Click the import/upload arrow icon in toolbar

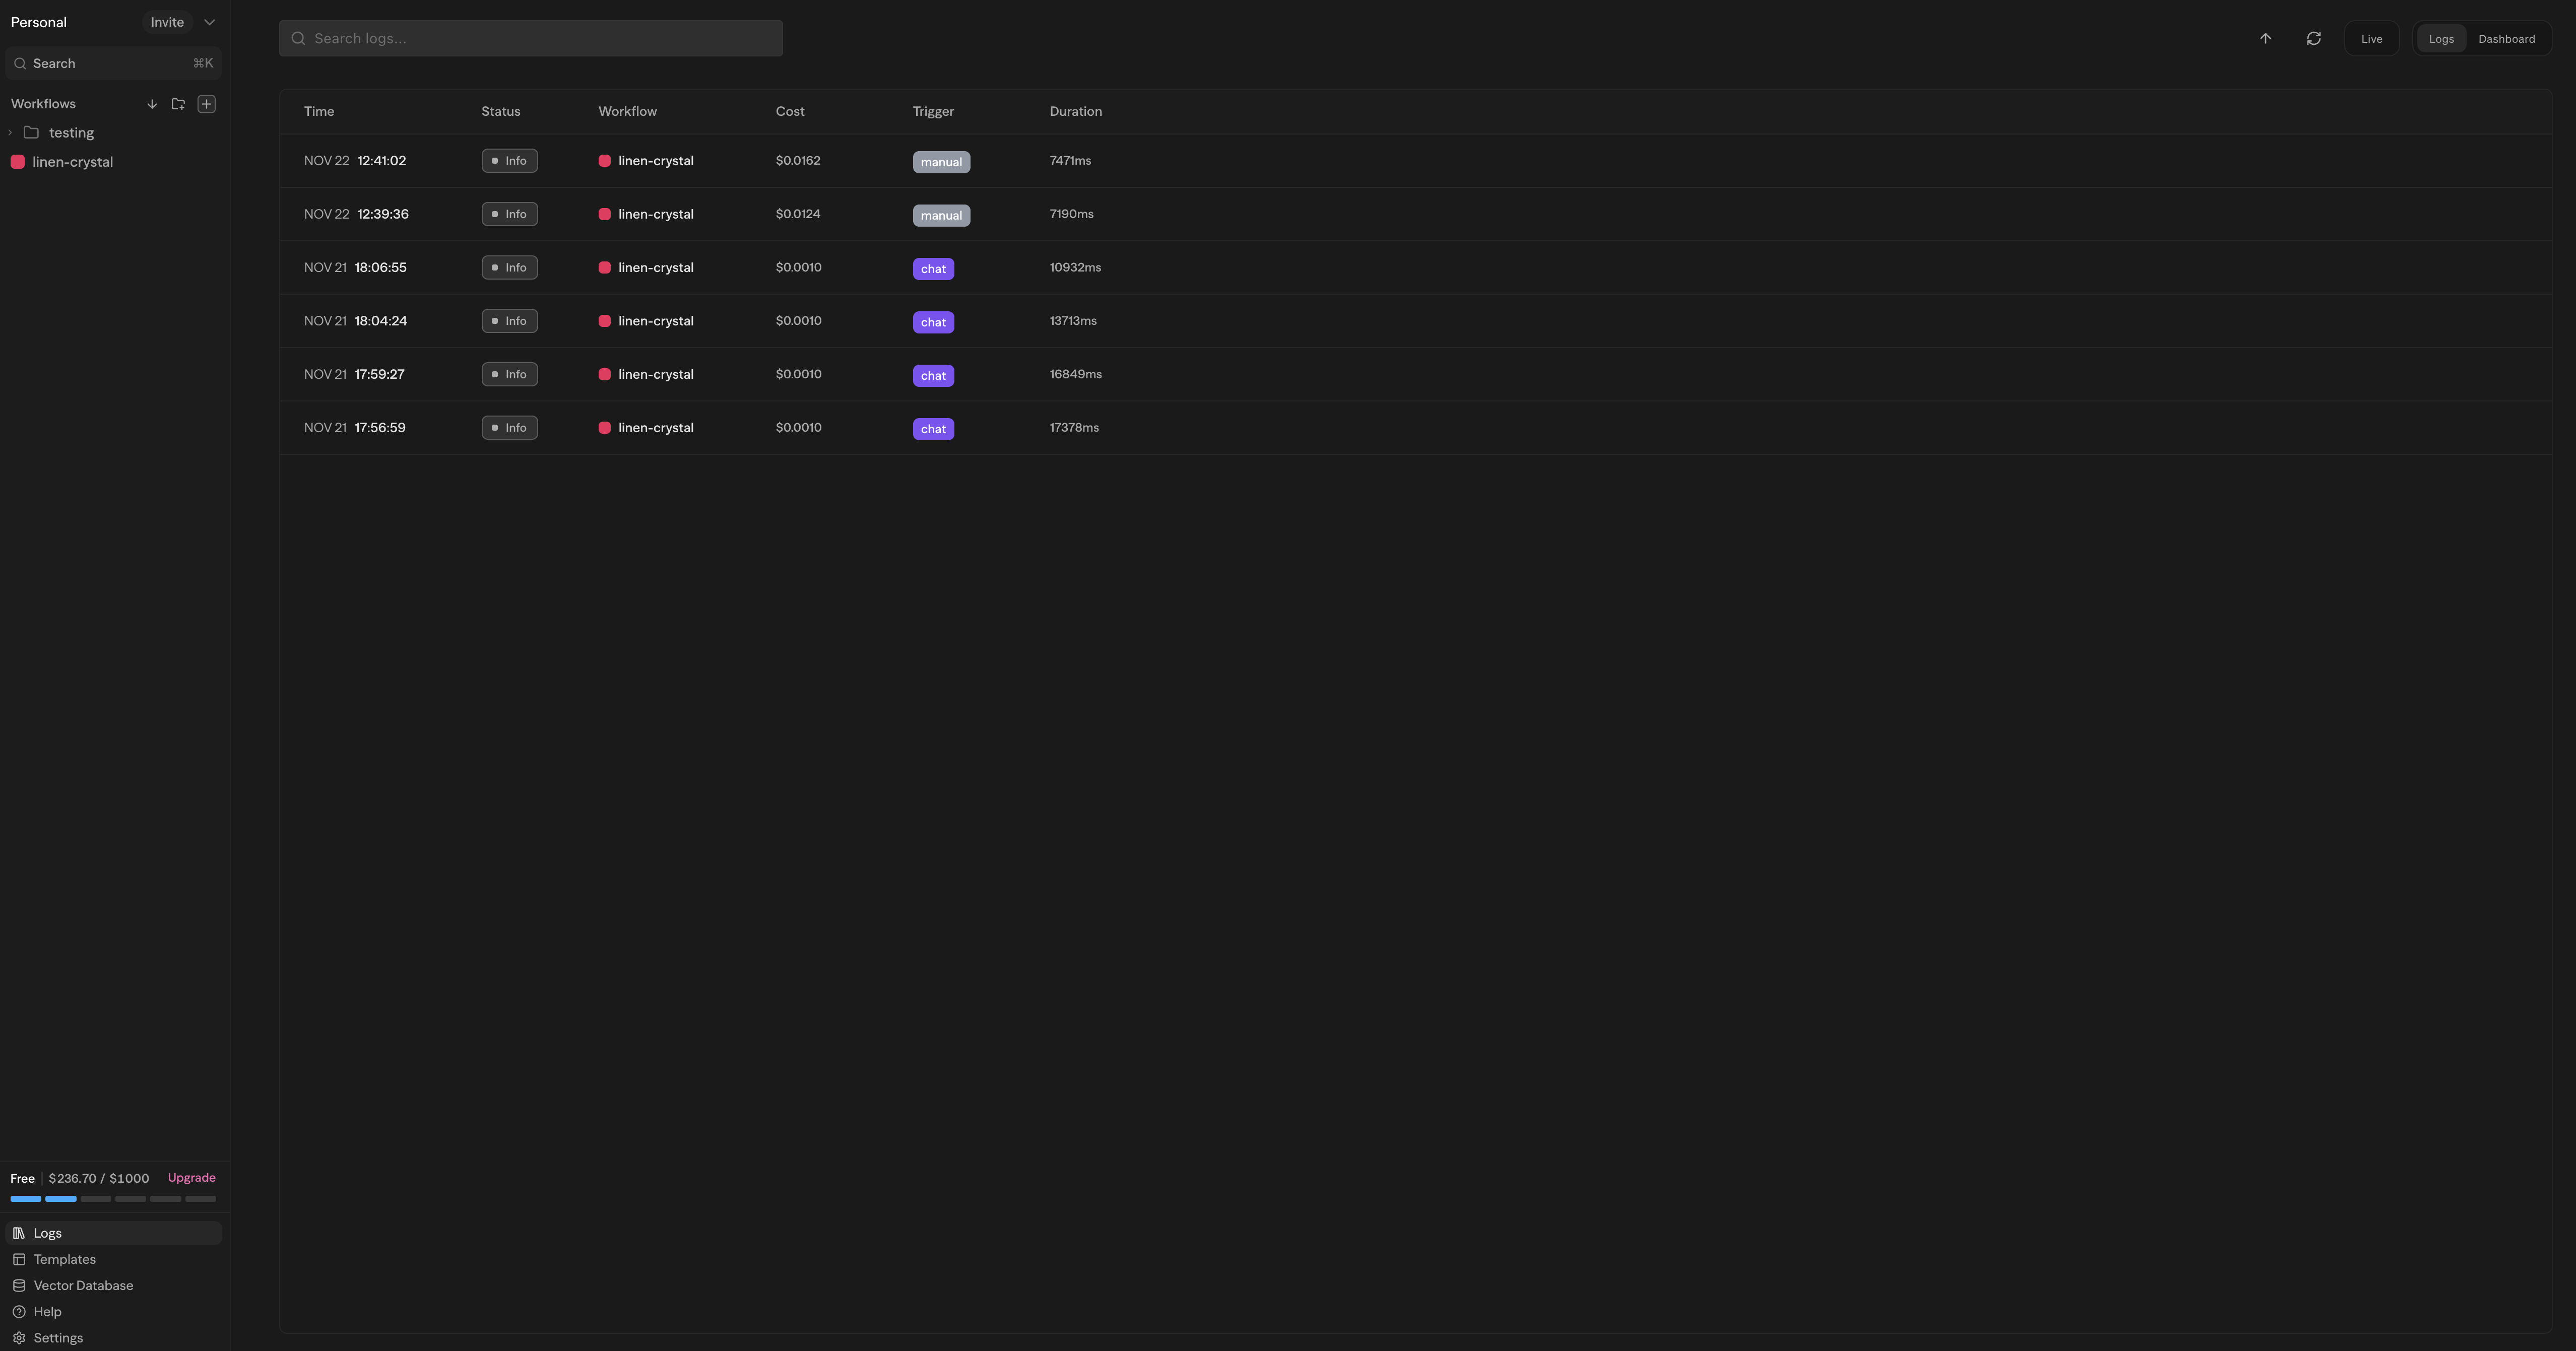click(2264, 38)
